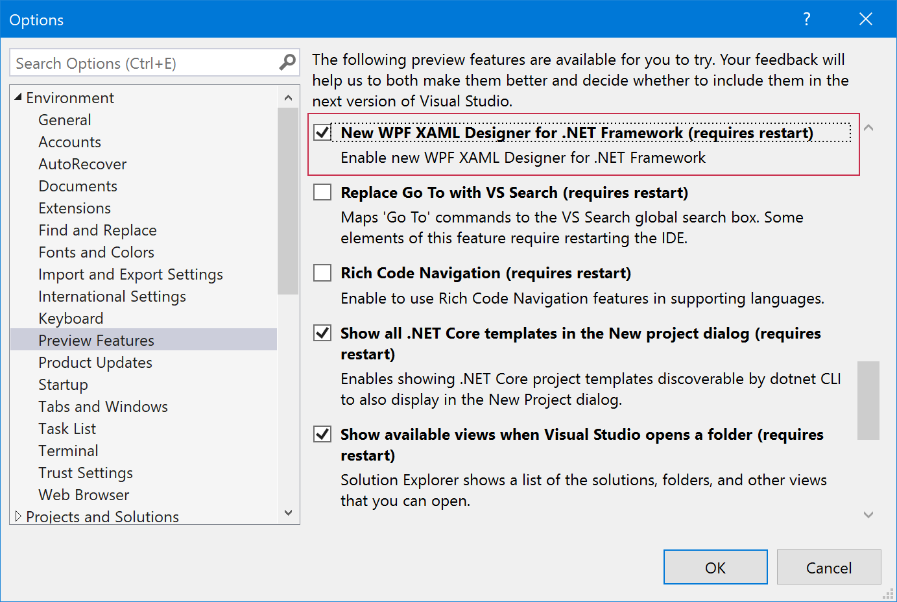The image size is (897, 602).
Task: Close the Options dialog
Action: point(865,19)
